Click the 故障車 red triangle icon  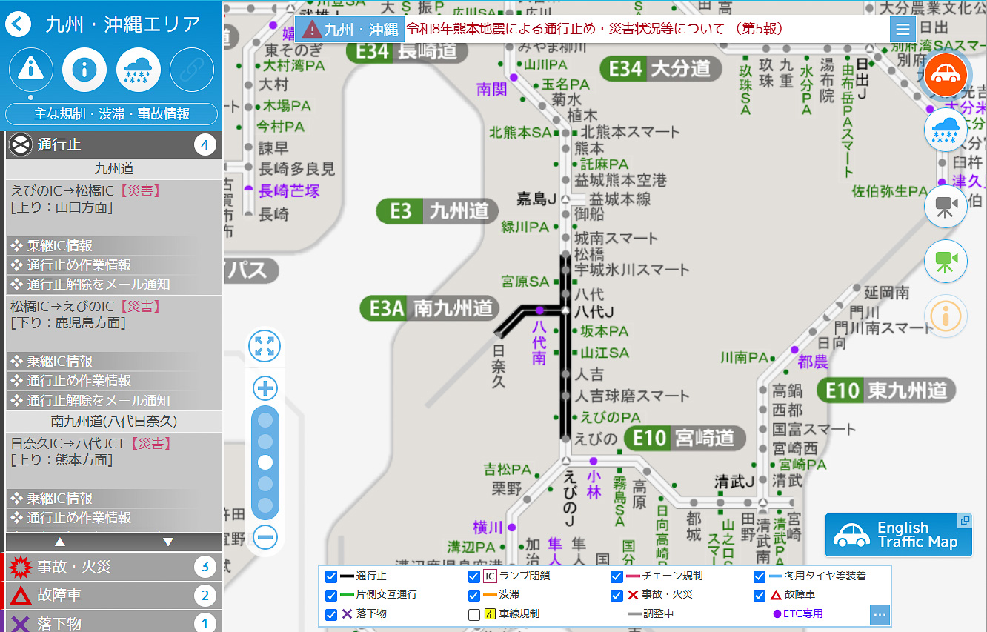pyautogui.click(x=20, y=595)
